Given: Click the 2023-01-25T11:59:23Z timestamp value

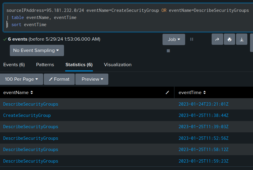Looking at the screenshot, I should point(203,161).
